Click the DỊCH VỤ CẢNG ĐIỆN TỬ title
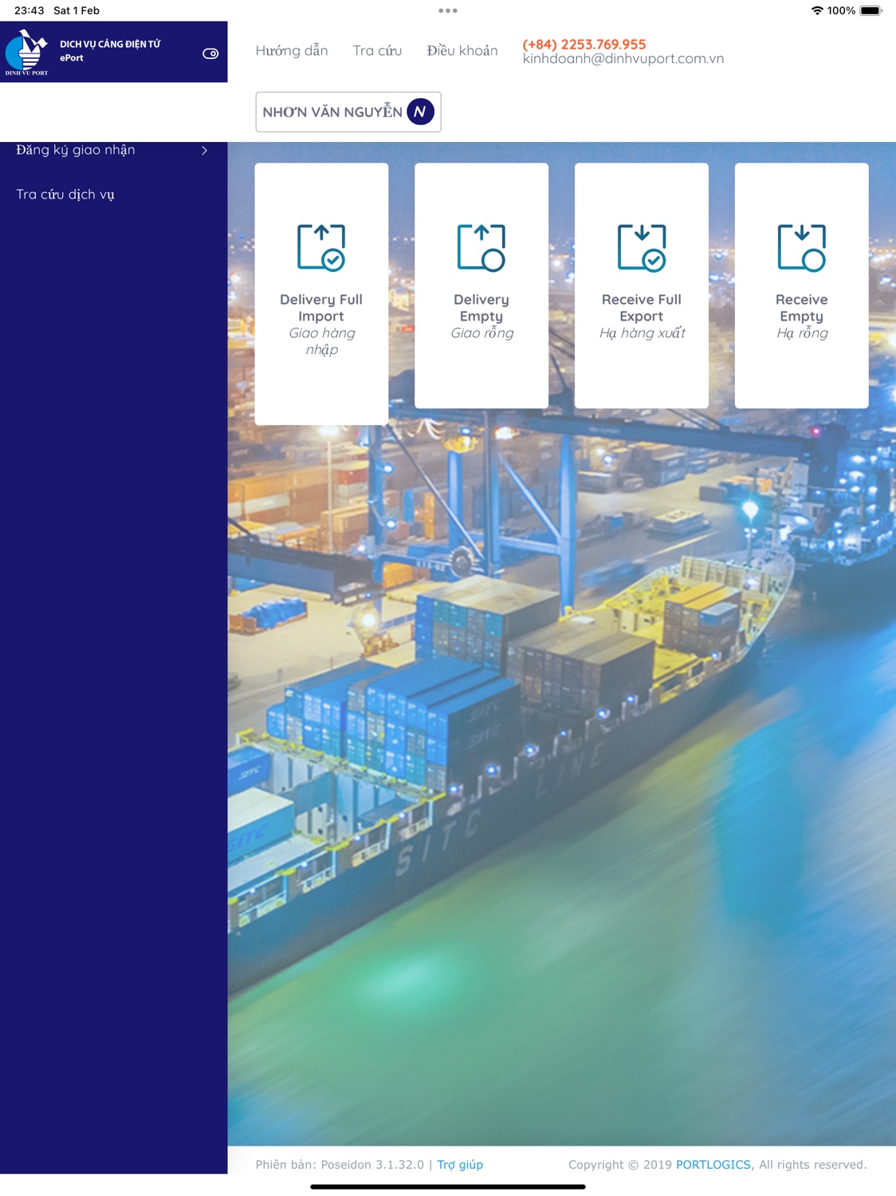This screenshot has height=1196, width=896. [x=110, y=45]
